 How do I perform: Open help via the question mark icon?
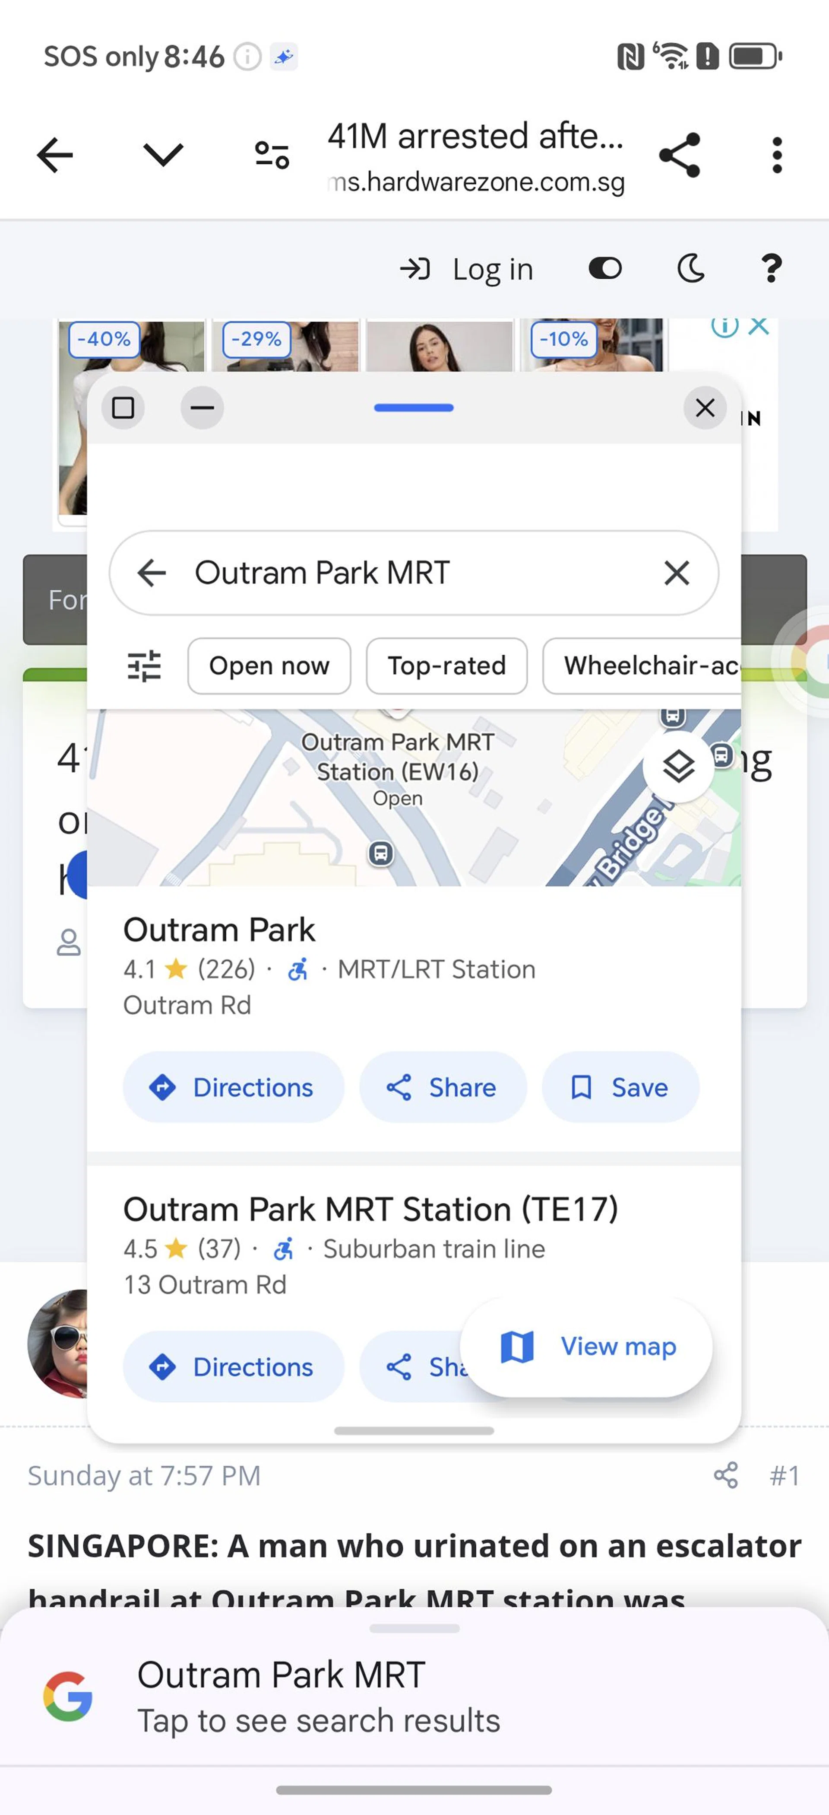pyautogui.click(x=771, y=268)
